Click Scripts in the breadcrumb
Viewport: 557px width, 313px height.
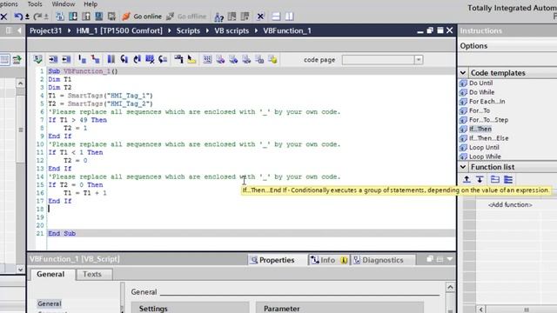(188, 31)
